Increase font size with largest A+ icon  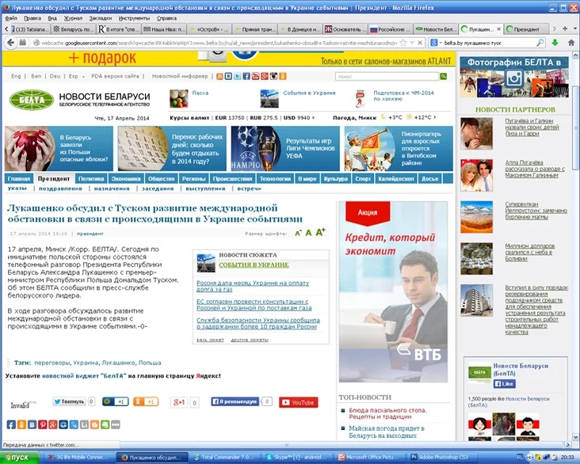click(x=321, y=232)
